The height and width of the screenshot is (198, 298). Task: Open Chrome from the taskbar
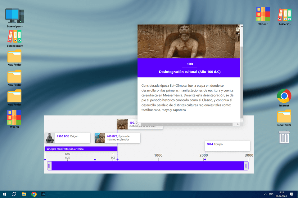click(34, 194)
